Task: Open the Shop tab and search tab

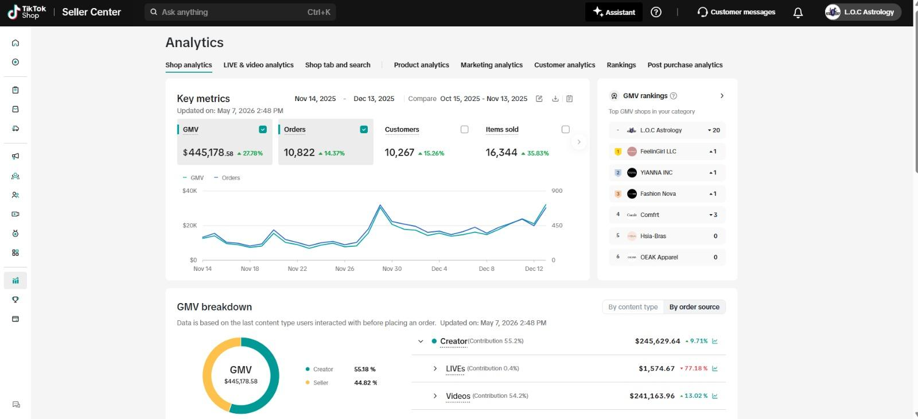Action: [338, 65]
